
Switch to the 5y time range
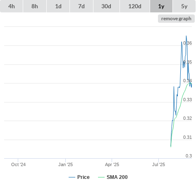[x=184, y=6]
